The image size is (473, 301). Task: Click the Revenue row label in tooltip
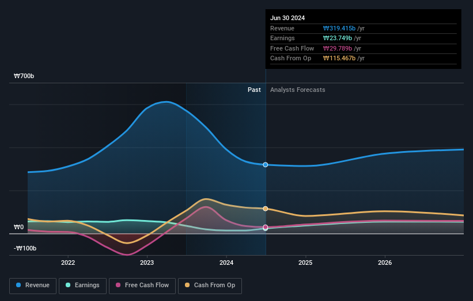[x=282, y=28]
